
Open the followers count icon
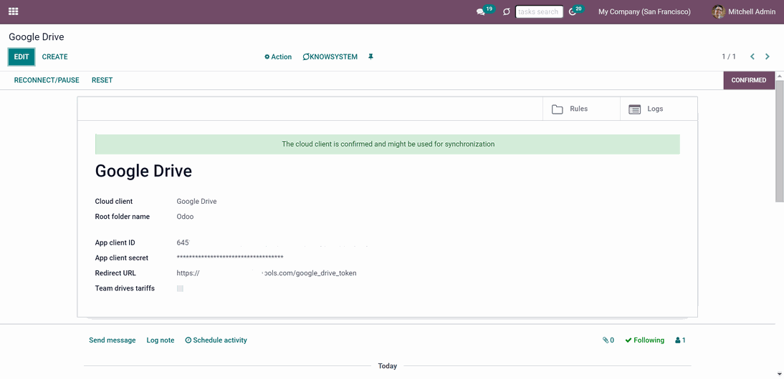(x=680, y=340)
